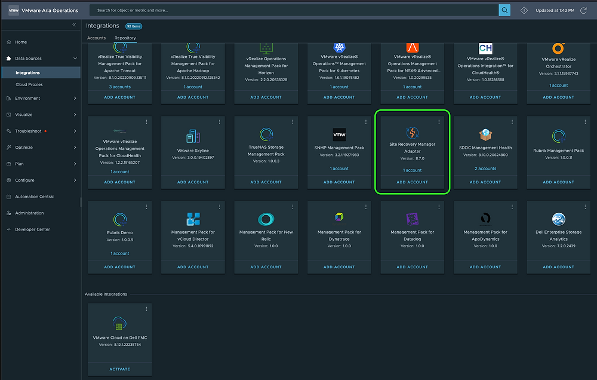The height and width of the screenshot is (380, 597).
Task: Click ADD ACCOUNT on Rubrik Management Pack
Action: [x=559, y=182]
